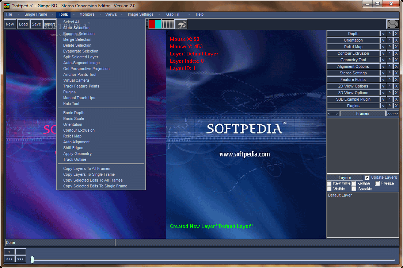This screenshot has width=403, height=268.
Task: Expand the 2D View Options panel v arrow
Action: pyautogui.click(x=383, y=86)
